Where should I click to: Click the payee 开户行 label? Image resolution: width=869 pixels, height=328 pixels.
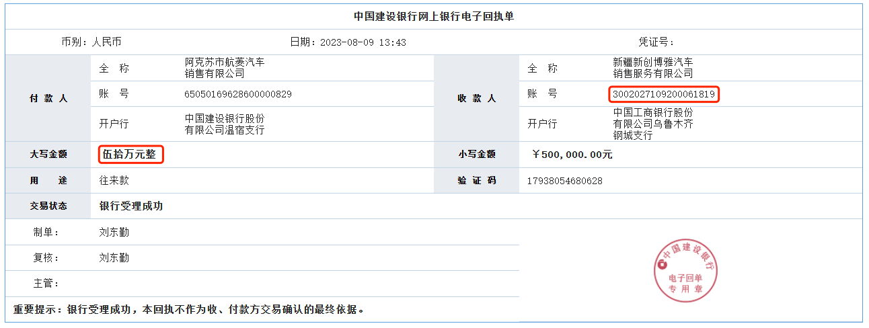click(x=542, y=124)
